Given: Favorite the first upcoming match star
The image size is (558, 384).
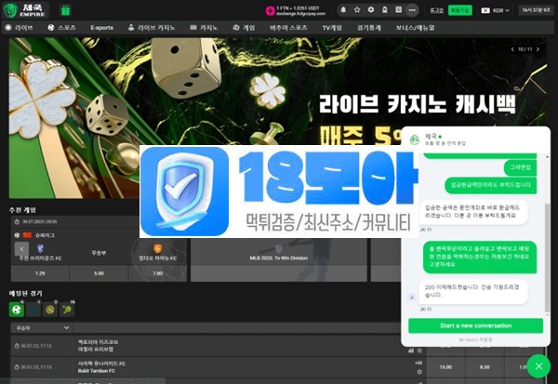Looking at the screenshot, I should 419,351.
